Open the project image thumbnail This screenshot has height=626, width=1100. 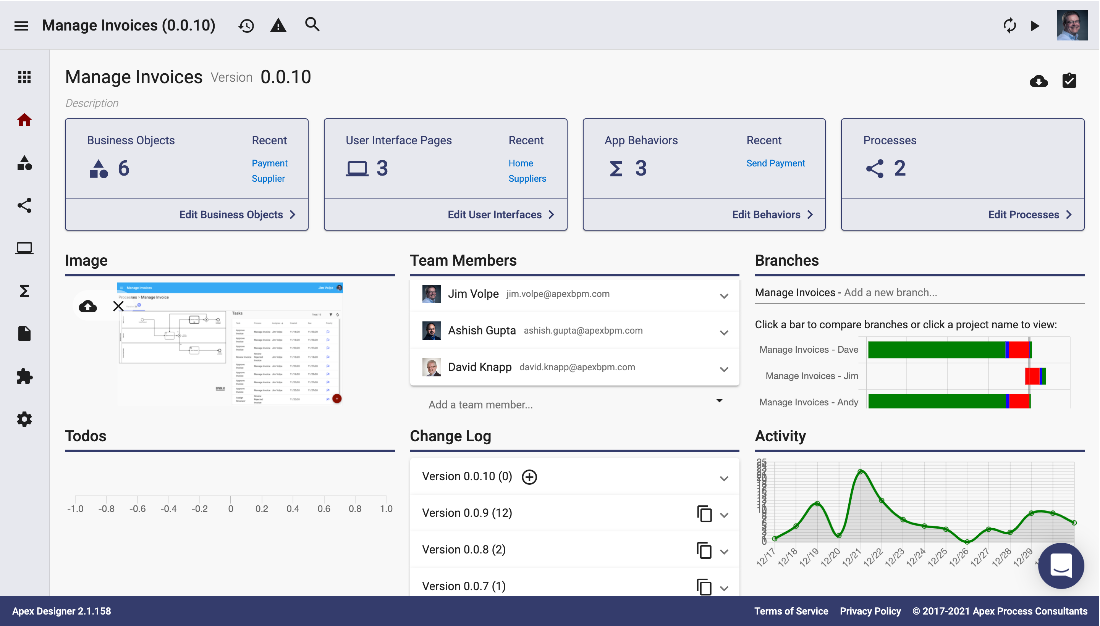229,344
